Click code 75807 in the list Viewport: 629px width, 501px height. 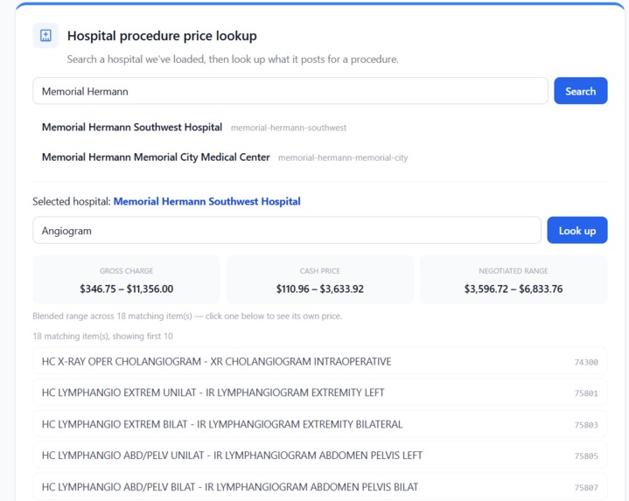click(586, 488)
